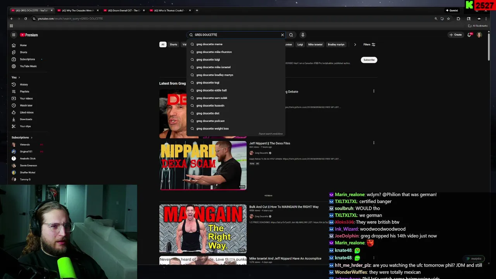Open options menu for Jeff Nippard Dexa Files
Viewport: 496px width, 279px height.
pos(374,143)
